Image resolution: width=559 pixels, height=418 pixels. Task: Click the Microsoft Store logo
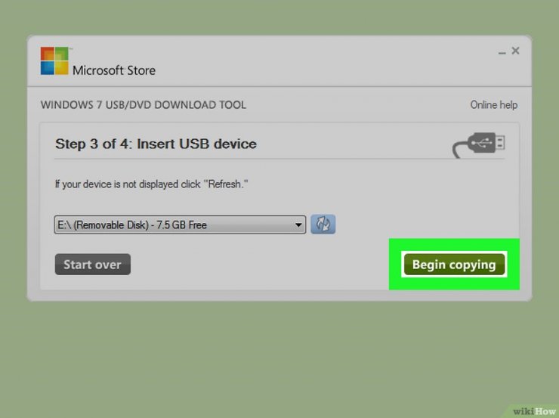[x=54, y=61]
